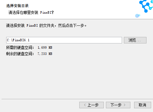Click the right chevron on 下一步
153x112 pixels.
click(125, 105)
